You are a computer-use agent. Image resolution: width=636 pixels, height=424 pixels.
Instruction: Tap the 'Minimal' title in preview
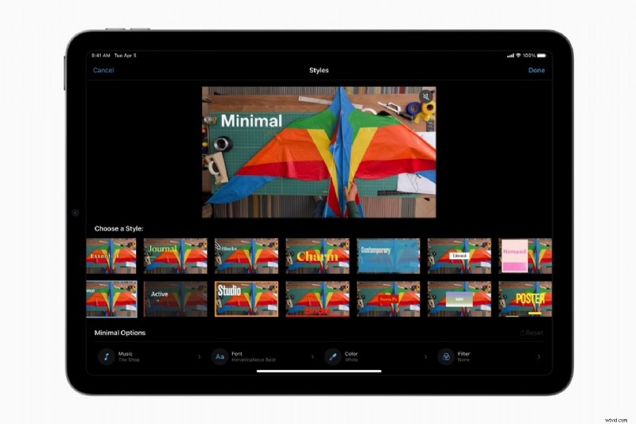point(251,121)
